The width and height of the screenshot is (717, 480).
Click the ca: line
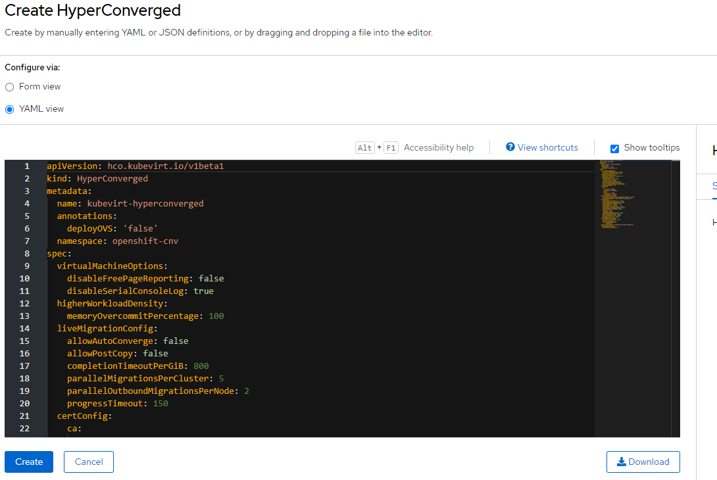(74, 428)
